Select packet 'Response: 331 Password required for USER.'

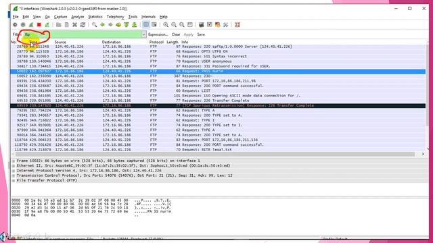218,66
